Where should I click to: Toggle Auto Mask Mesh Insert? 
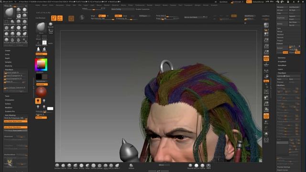16,121
